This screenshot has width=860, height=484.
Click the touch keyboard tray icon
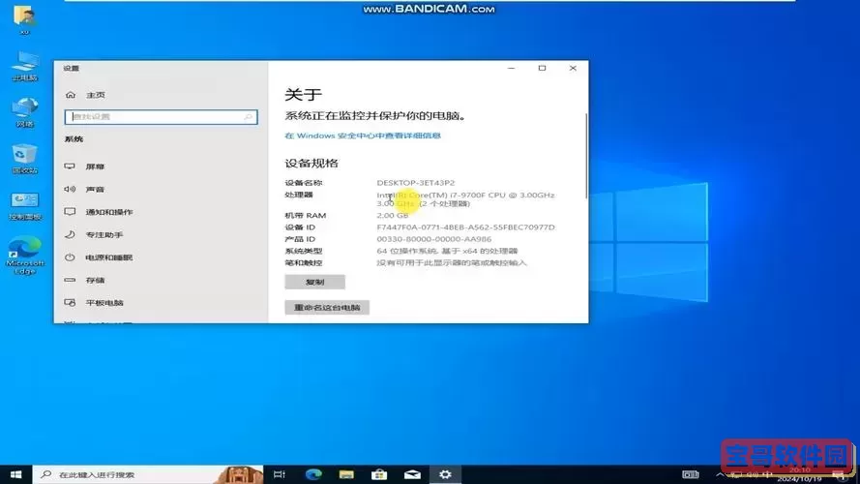pyautogui.click(x=691, y=474)
